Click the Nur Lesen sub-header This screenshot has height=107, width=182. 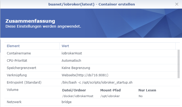coord(147,90)
